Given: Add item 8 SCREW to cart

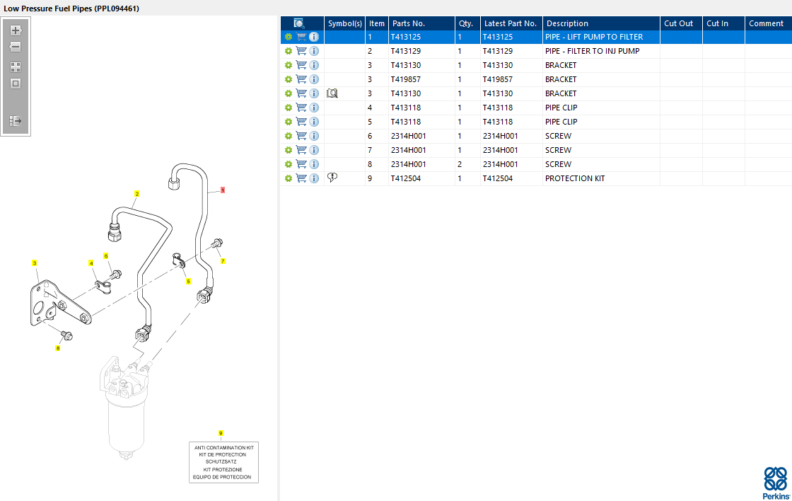Looking at the screenshot, I should (x=301, y=164).
